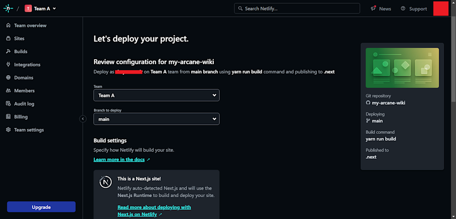This screenshot has height=219, width=456.
Task: Open News link in header
Action: pyautogui.click(x=385, y=9)
